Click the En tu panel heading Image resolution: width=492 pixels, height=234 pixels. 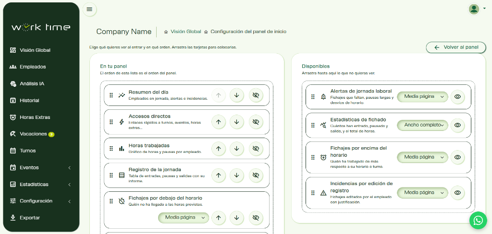[113, 66]
